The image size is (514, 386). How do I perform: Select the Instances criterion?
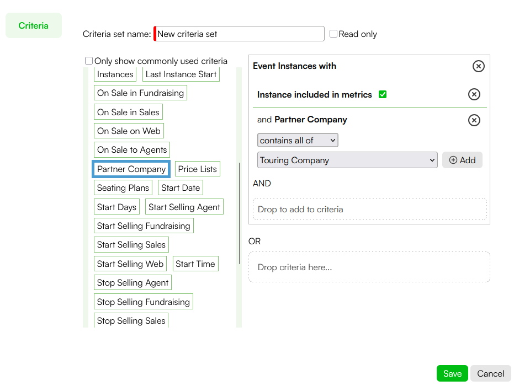point(115,74)
